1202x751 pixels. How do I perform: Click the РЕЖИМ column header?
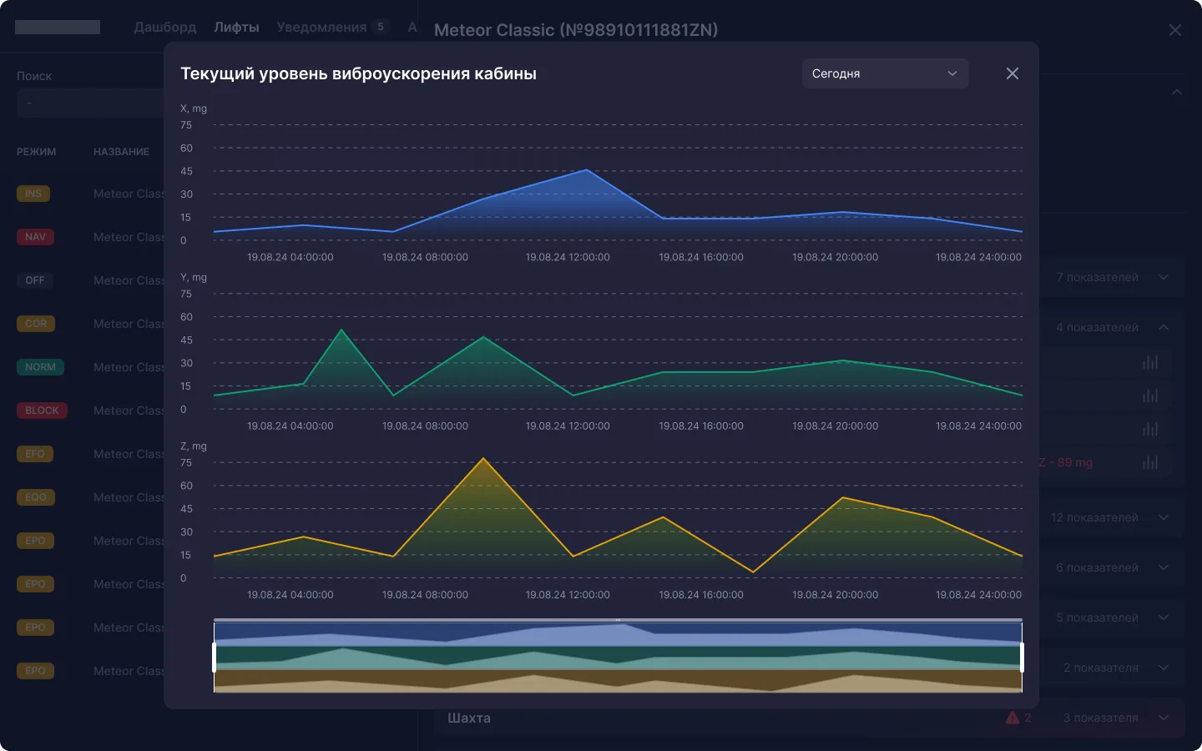tap(37, 152)
